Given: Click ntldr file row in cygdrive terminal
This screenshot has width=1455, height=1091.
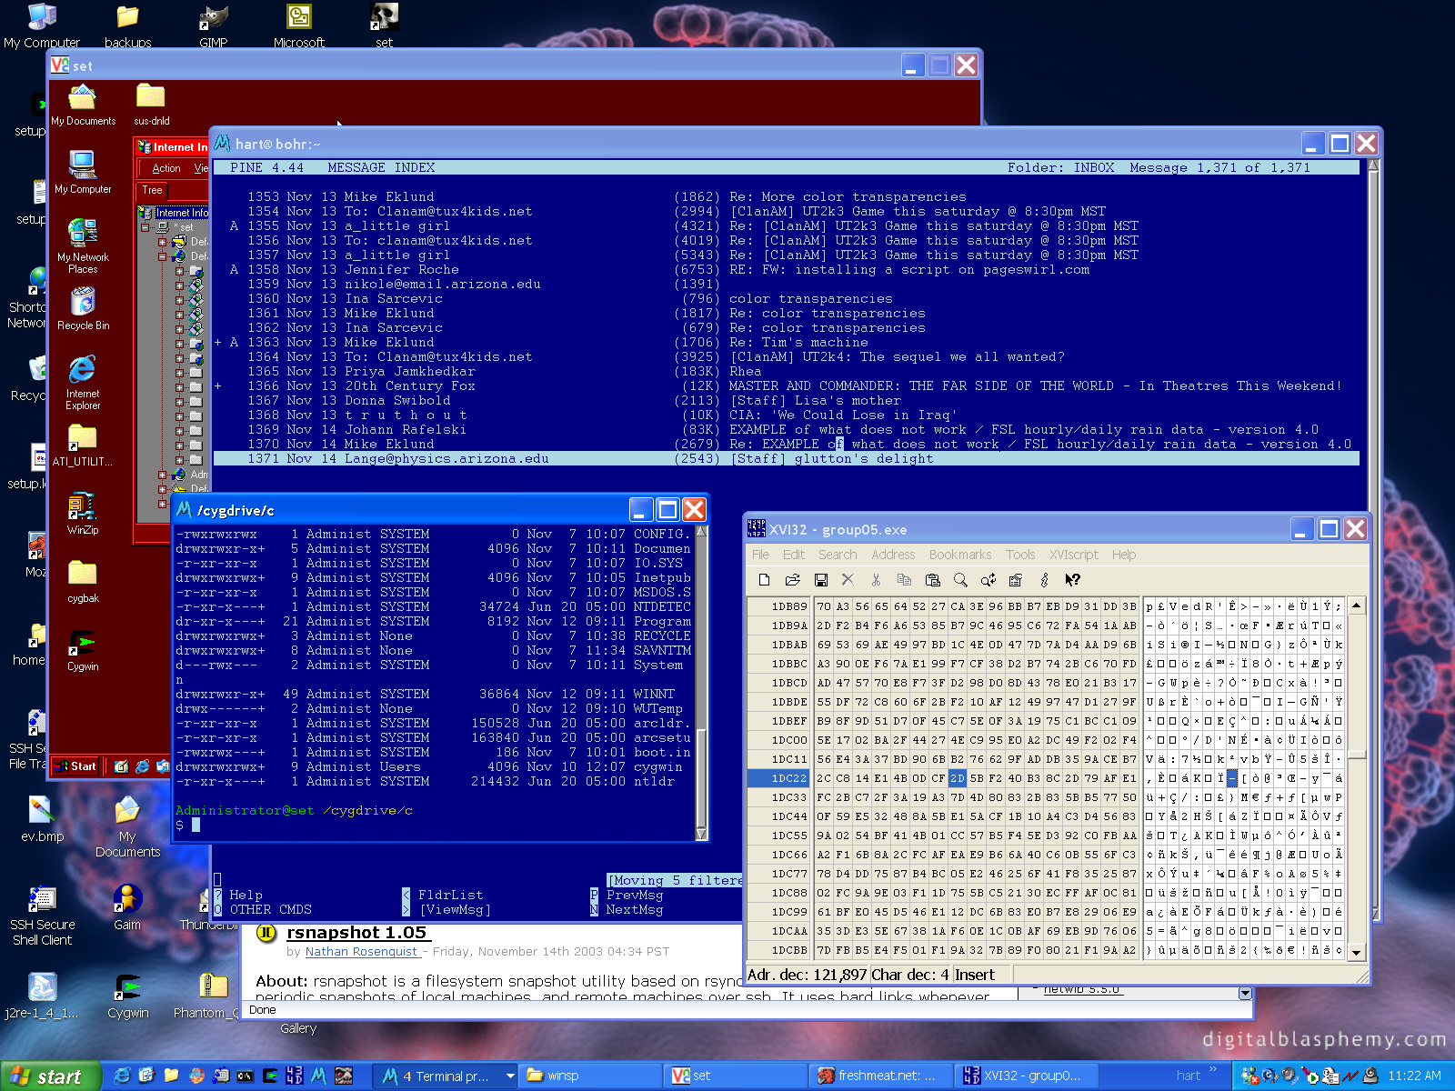Looking at the screenshot, I should tap(433, 781).
